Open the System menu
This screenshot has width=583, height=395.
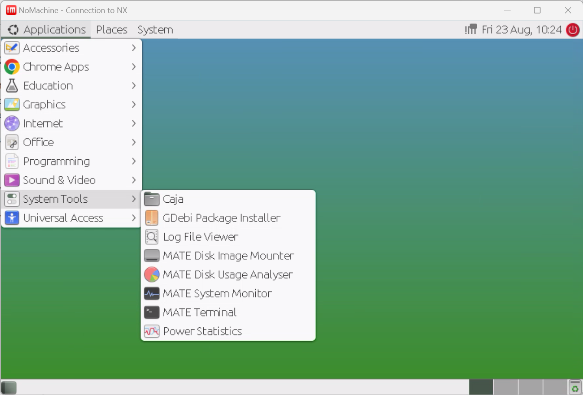point(155,30)
